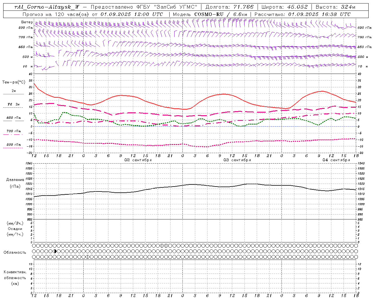
Task: Click the date label 03 сентября
Action: coord(237,160)
